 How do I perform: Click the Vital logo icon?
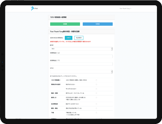[32, 8]
